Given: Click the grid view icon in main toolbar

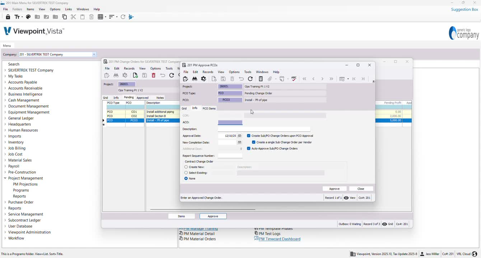Looking at the screenshot, I should [101, 17].
